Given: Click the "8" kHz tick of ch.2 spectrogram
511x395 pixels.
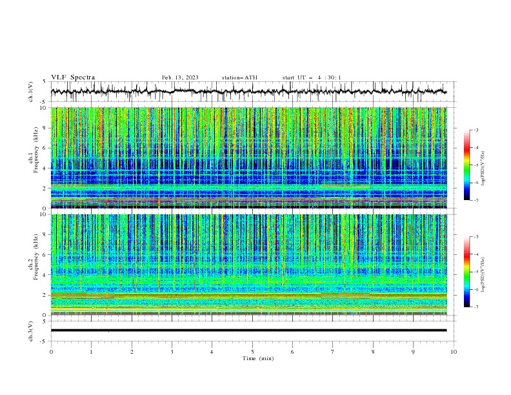Looking at the screenshot, I should point(45,235).
